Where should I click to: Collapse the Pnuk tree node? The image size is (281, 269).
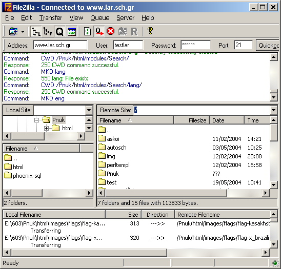pos(36,120)
